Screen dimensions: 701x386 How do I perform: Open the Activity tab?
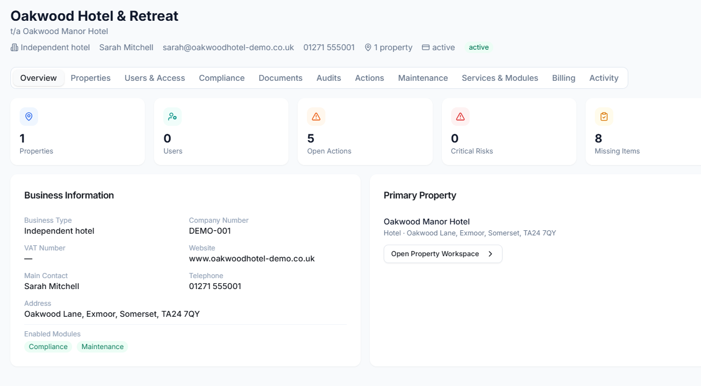coord(603,78)
